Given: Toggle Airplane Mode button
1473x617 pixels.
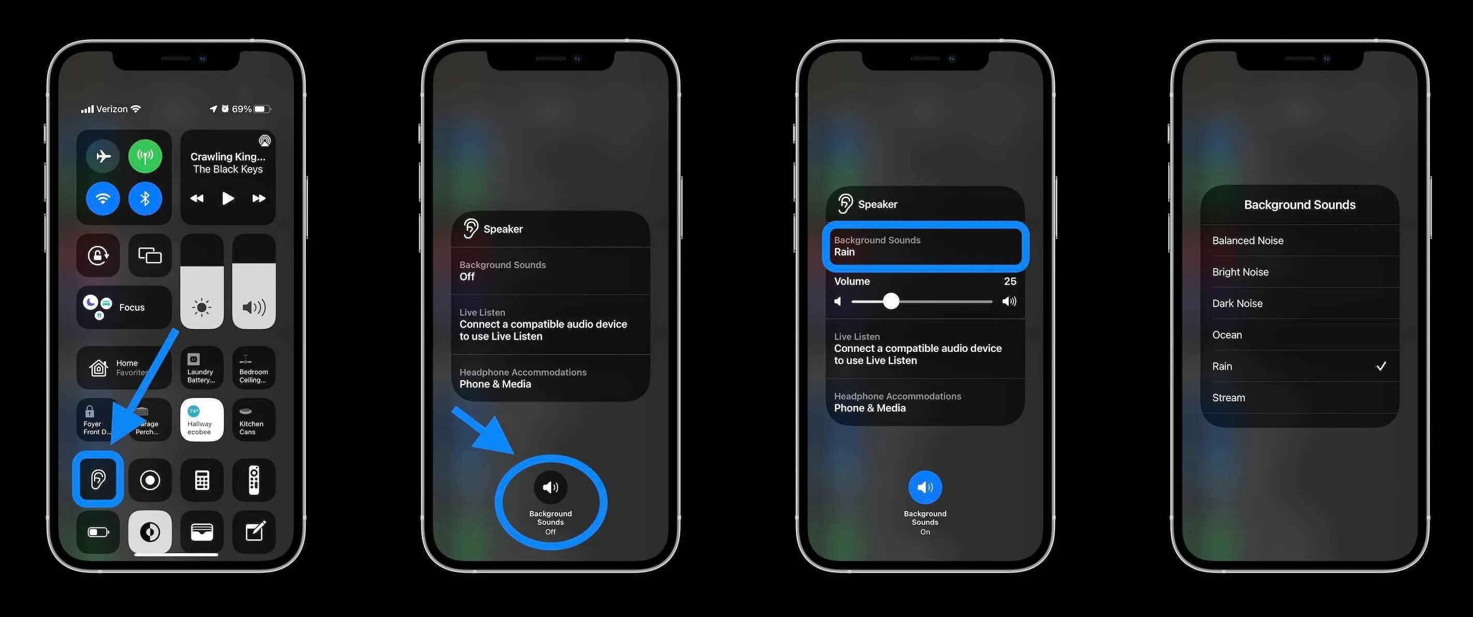Looking at the screenshot, I should (102, 154).
